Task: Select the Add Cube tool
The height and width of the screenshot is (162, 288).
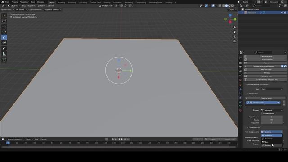Action: pyautogui.click(x=4, y=60)
